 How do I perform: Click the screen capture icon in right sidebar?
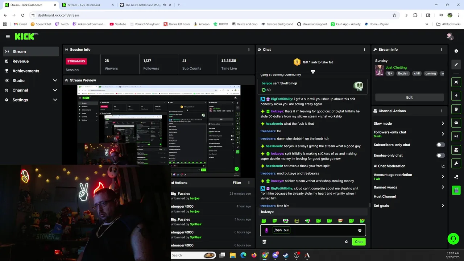[x=456, y=82]
